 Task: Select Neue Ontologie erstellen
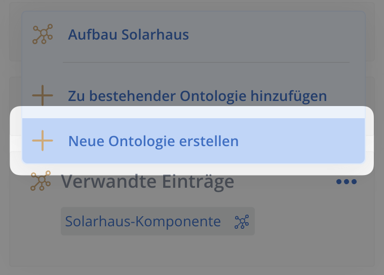[x=194, y=141]
